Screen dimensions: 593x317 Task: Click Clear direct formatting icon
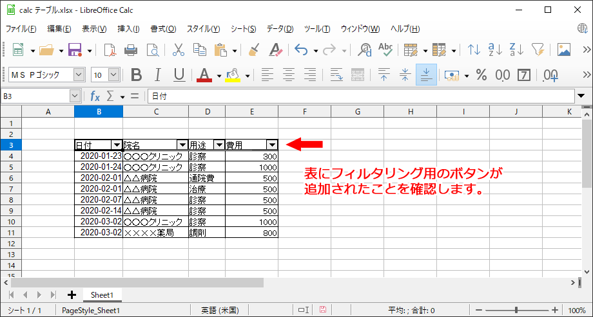275,50
